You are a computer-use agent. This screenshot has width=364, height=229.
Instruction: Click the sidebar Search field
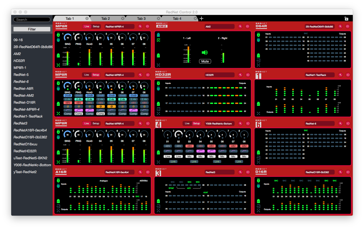click(x=32, y=20)
